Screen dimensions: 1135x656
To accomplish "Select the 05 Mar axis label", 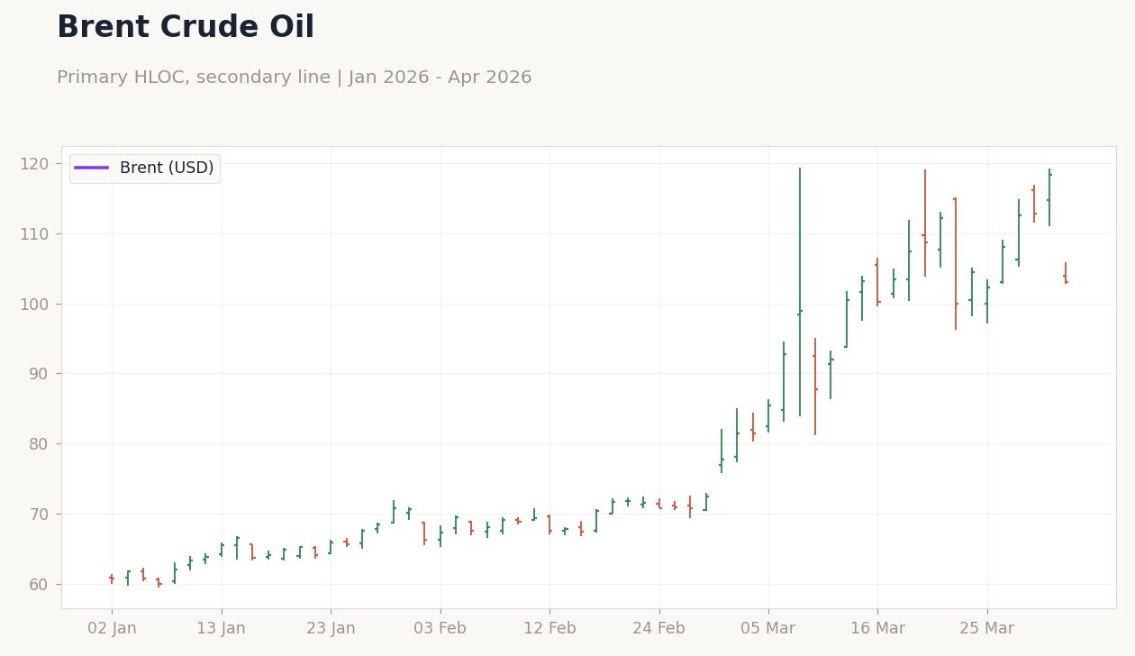I will click(x=768, y=627).
